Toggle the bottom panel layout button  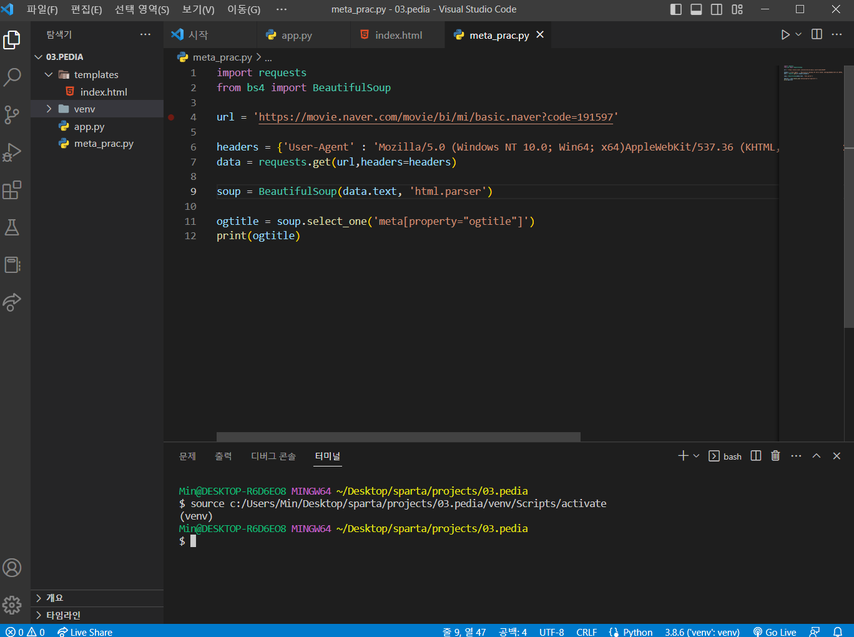pyautogui.click(x=697, y=9)
